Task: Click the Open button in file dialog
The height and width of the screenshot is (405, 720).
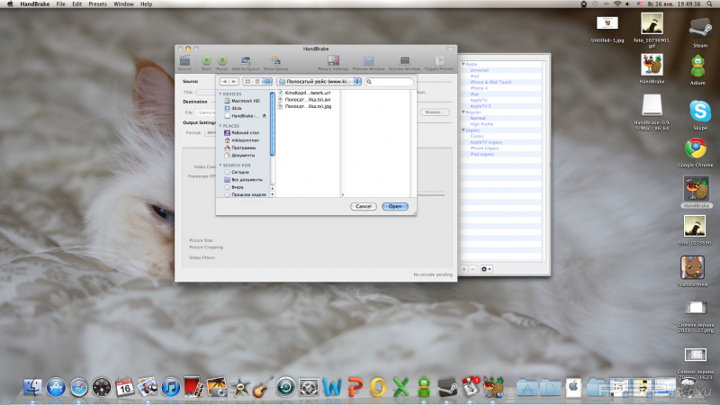Action: tap(394, 206)
